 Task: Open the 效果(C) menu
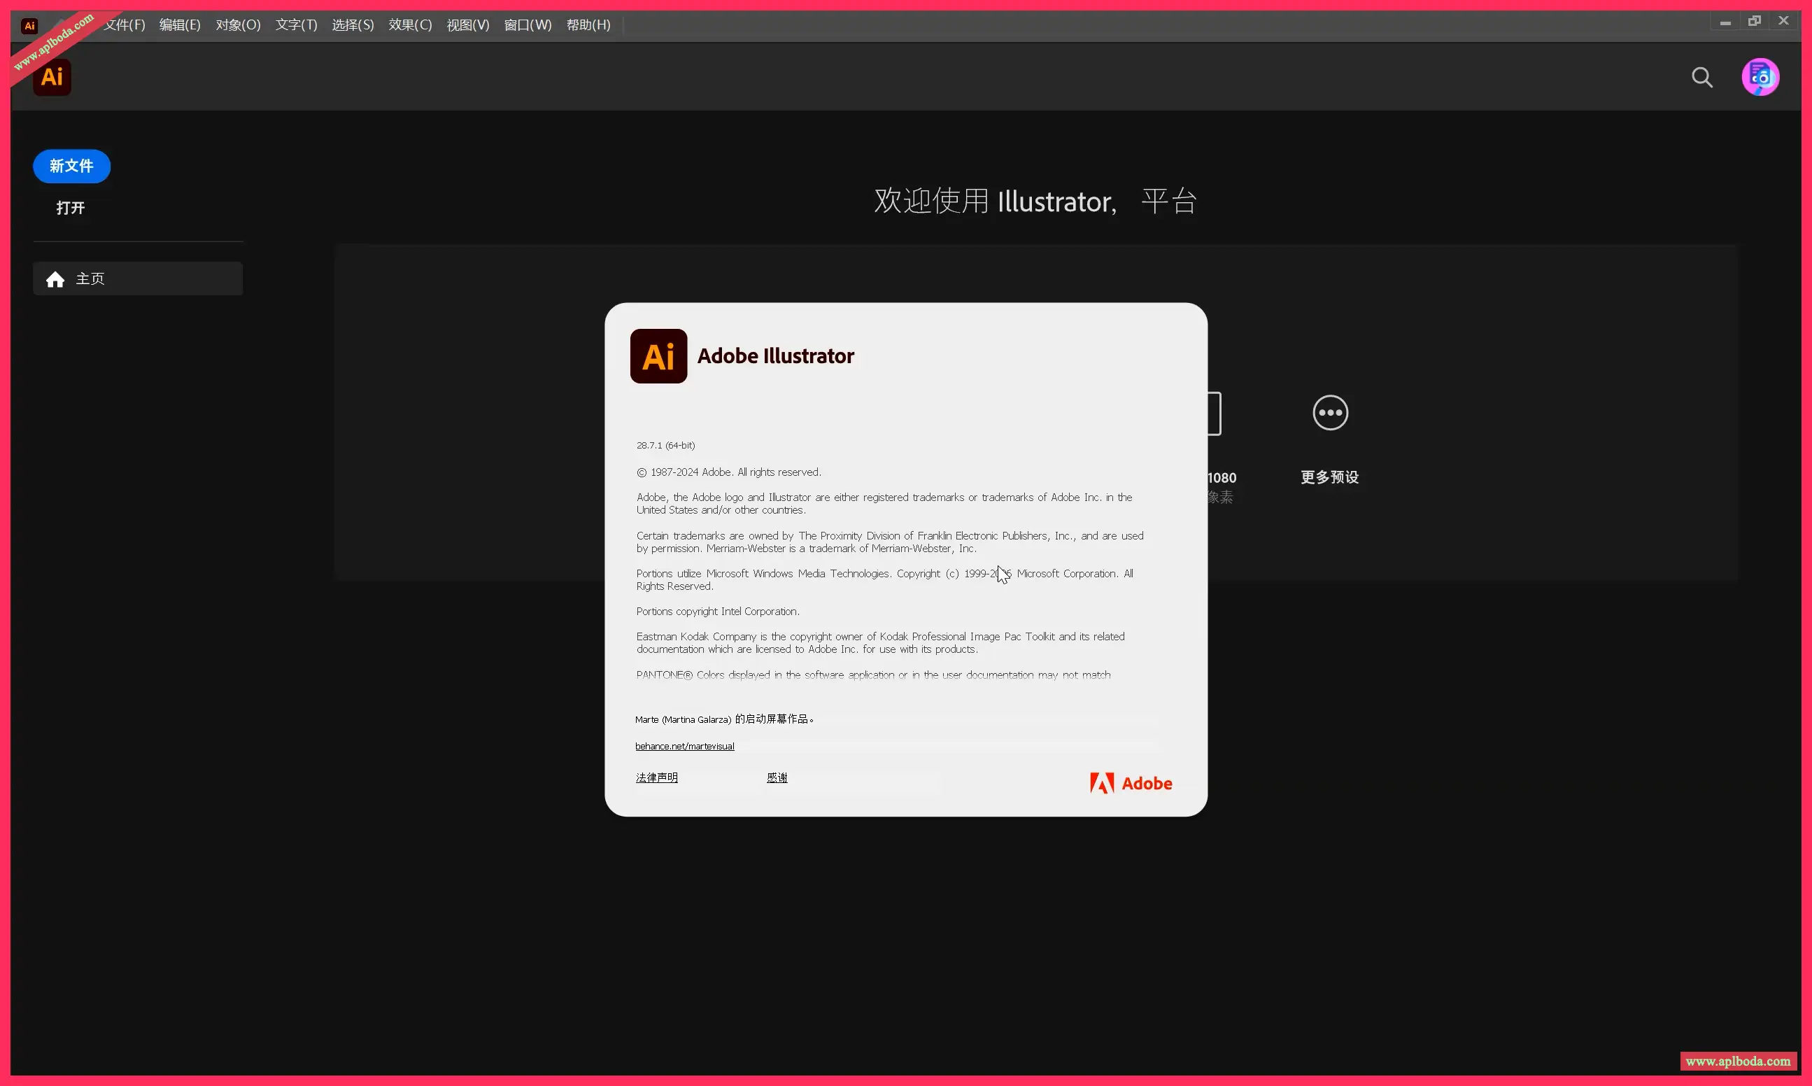coord(410,25)
